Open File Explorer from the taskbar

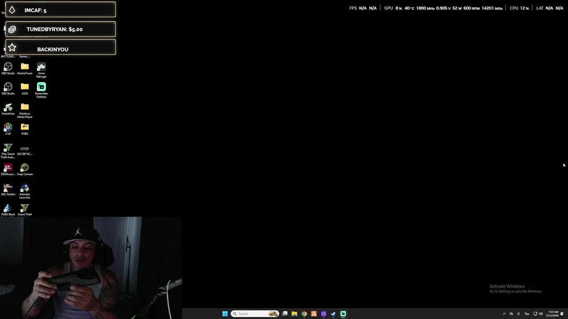click(294, 314)
